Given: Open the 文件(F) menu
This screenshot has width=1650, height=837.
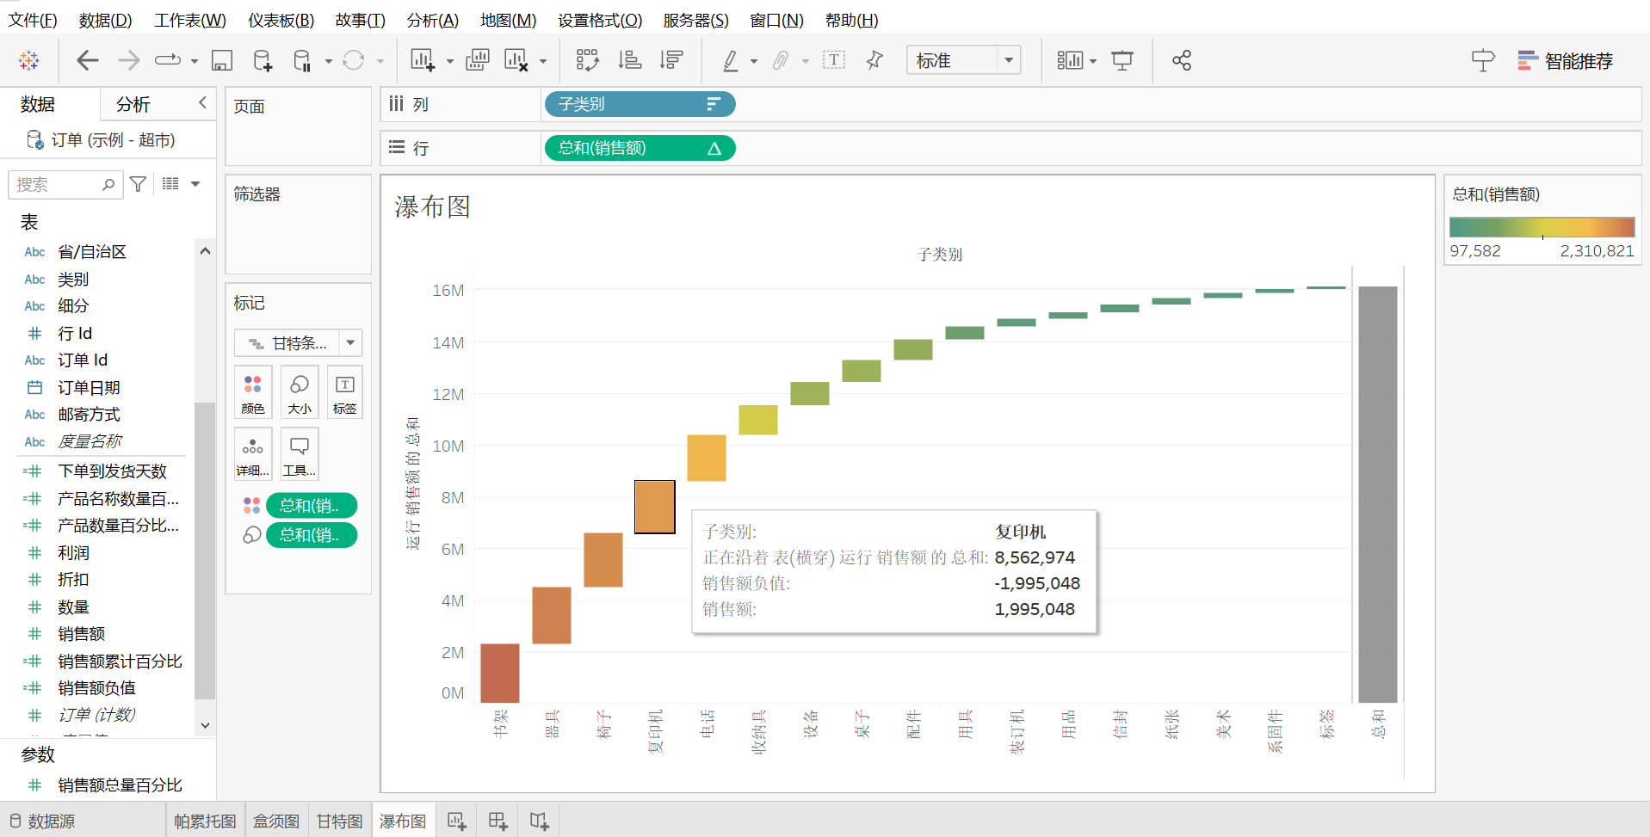Looking at the screenshot, I should [x=33, y=20].
